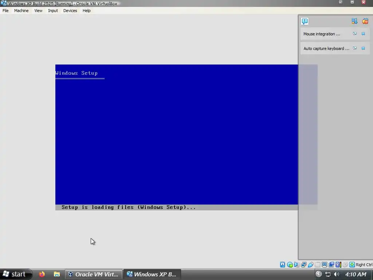Suppress the Auto capture keyboard notification
373x280 pixels.
click(355, 48)
